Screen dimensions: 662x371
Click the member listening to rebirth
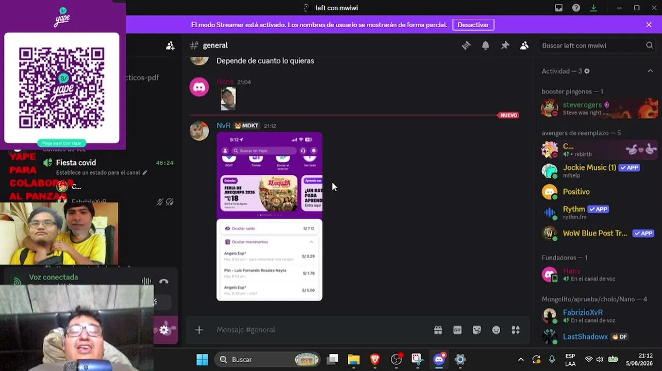pyautogui.click(x=600, y=149)
